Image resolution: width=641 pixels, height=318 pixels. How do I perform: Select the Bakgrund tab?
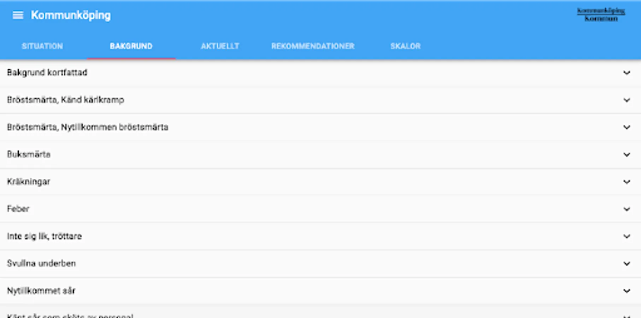pos(131,46)
